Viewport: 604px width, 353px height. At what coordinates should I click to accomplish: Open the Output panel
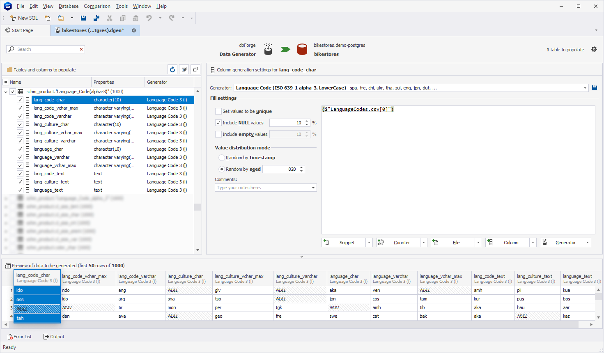54,337
